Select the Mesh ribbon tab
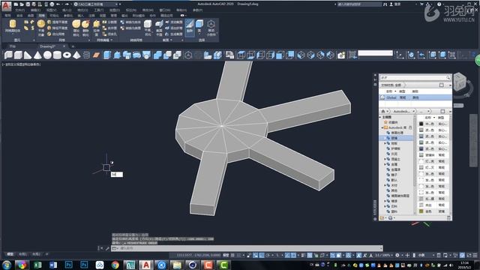 point(41,15)
